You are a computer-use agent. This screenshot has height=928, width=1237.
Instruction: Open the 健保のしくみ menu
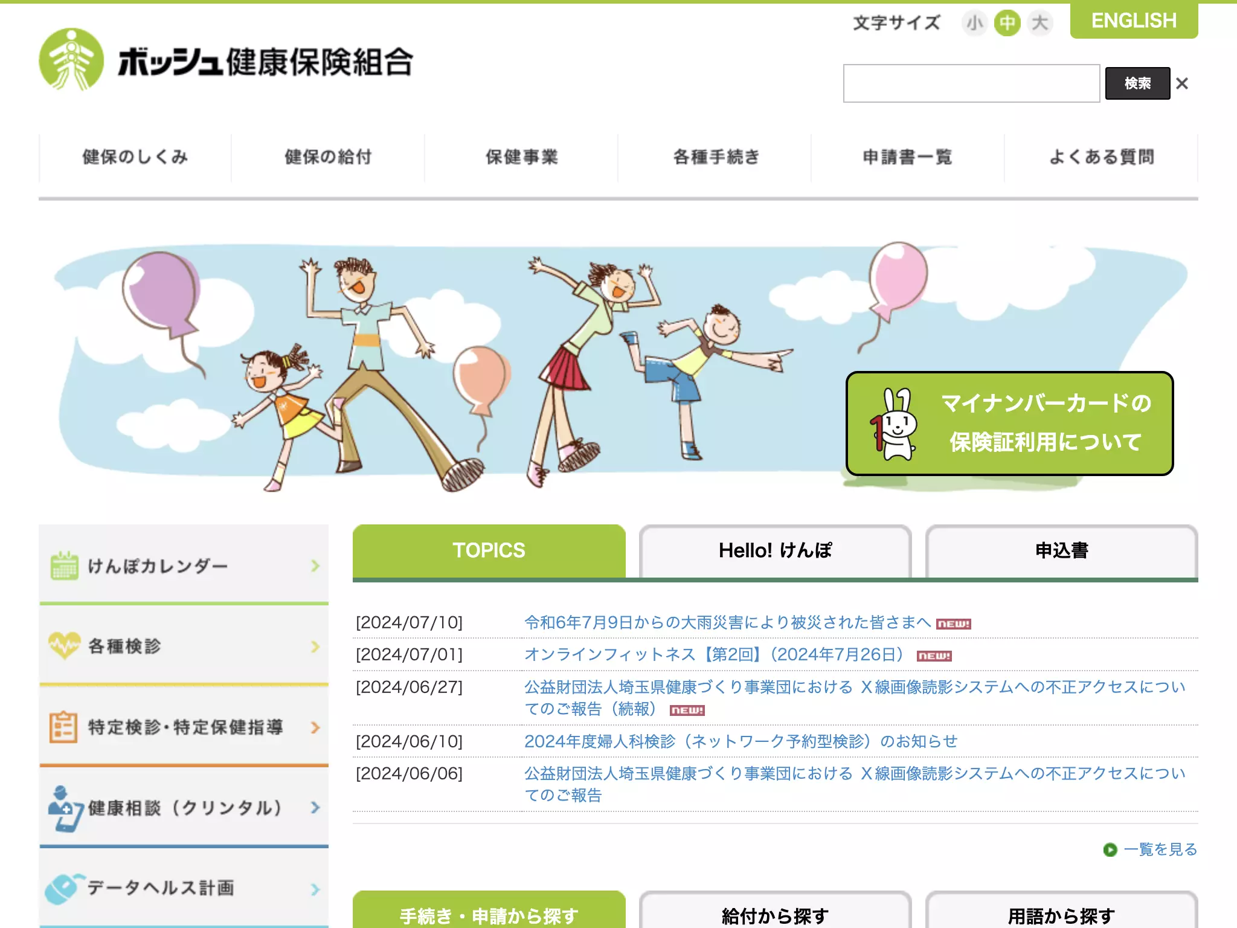click(135, 157)
